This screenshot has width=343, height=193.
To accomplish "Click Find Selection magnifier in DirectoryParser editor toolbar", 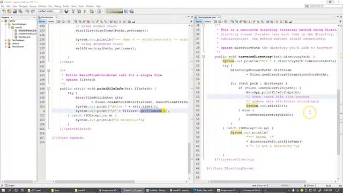I will (x=232, y=21).
